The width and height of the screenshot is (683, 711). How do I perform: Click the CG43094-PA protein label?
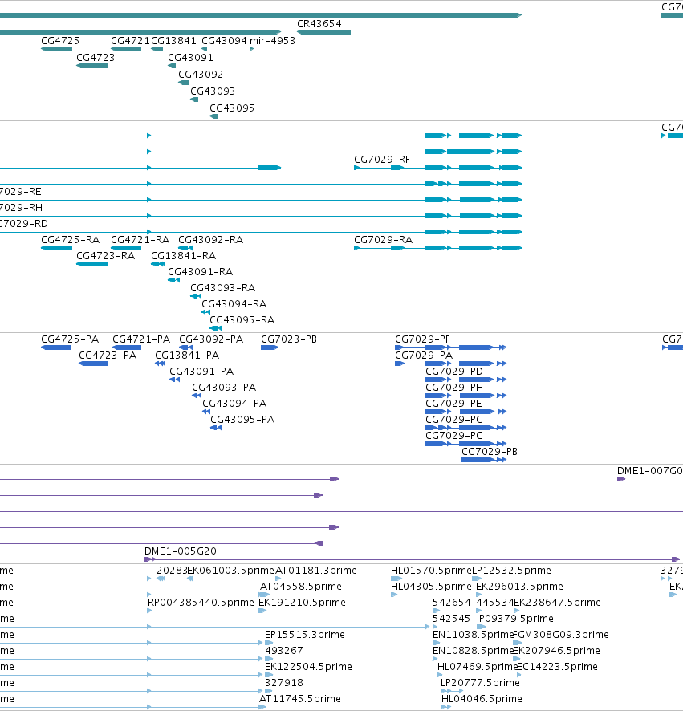234,404
